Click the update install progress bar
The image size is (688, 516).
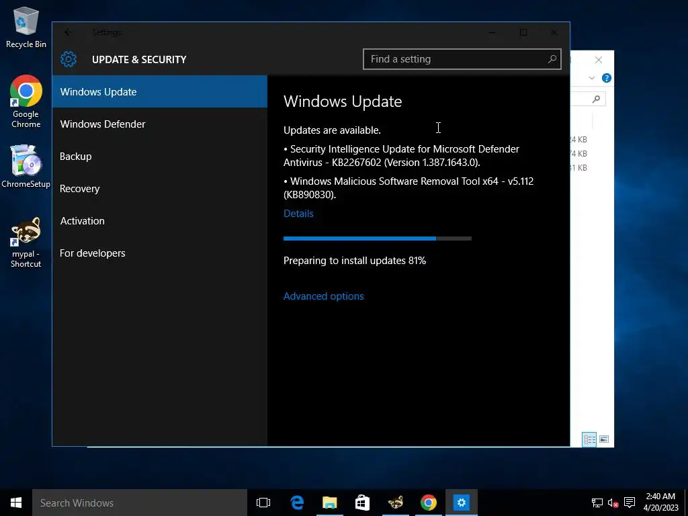(378, 239)
